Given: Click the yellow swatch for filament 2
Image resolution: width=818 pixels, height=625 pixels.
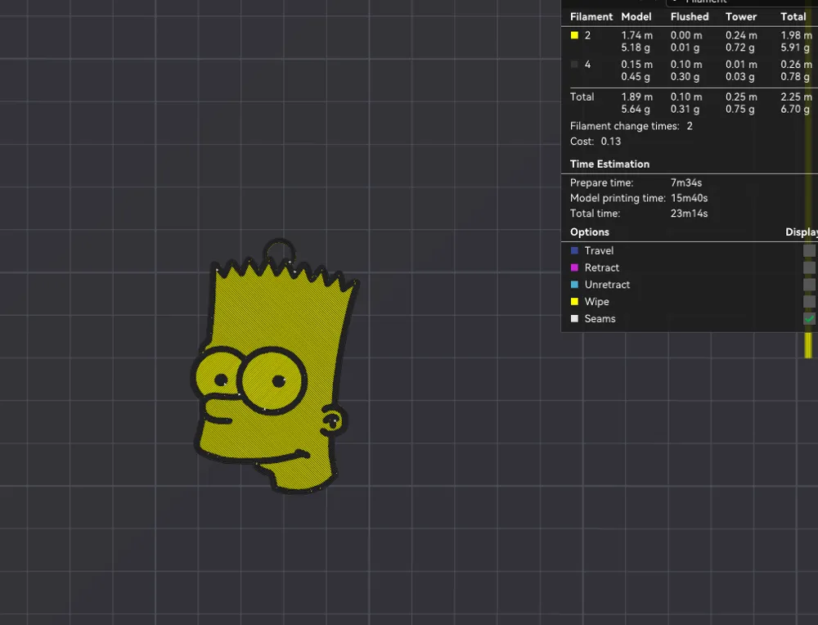Looking at the screenshot, I should coord(574,35).
